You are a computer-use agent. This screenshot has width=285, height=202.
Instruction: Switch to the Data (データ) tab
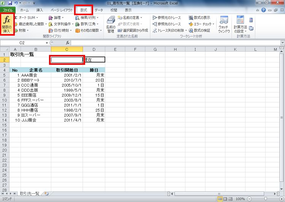(99, 10)
